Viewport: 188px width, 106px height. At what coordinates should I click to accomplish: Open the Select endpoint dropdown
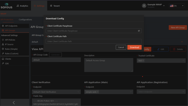[161, 92]
